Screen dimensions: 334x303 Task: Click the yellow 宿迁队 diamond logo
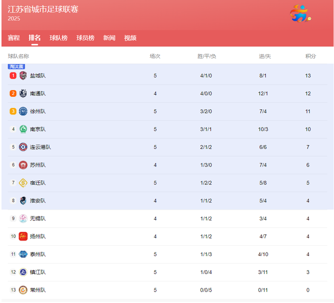pyautogui.click(x=23, y=183)
